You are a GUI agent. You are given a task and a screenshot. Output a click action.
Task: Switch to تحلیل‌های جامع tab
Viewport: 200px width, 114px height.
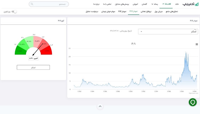pos(172,11)
